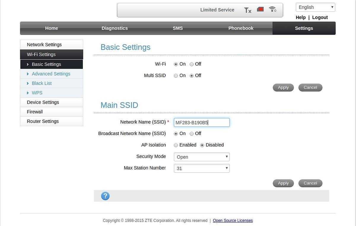Expand Firewall in the sidebar menu
This screenshot has width=356, height=226.
35,112
